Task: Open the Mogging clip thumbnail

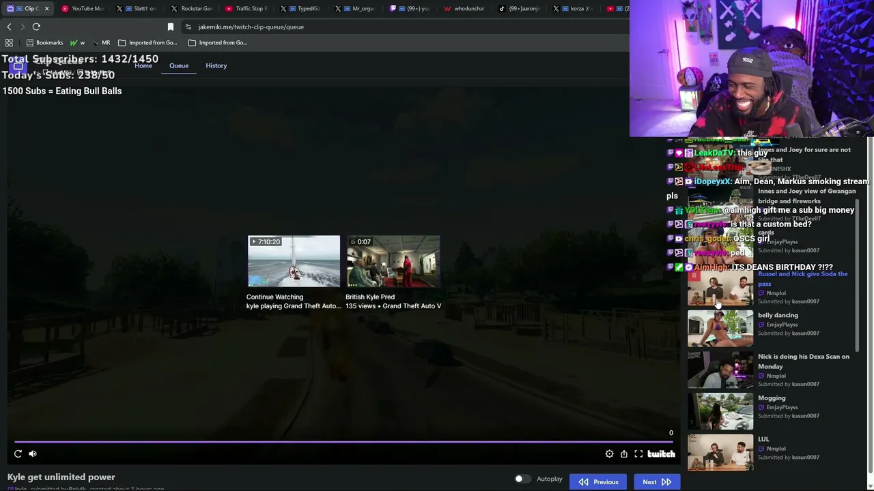Action: coord(720,411)
